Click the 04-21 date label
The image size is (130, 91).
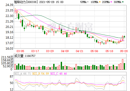pyautogui.click(x=79, y=51)
